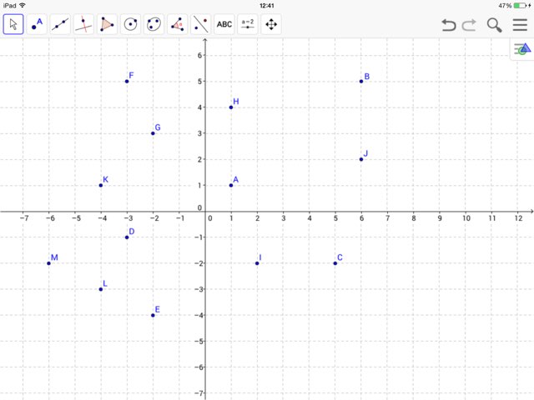Click point B on the graph
The height and width of the screenshot is (400, 534).
pos(361,81)
